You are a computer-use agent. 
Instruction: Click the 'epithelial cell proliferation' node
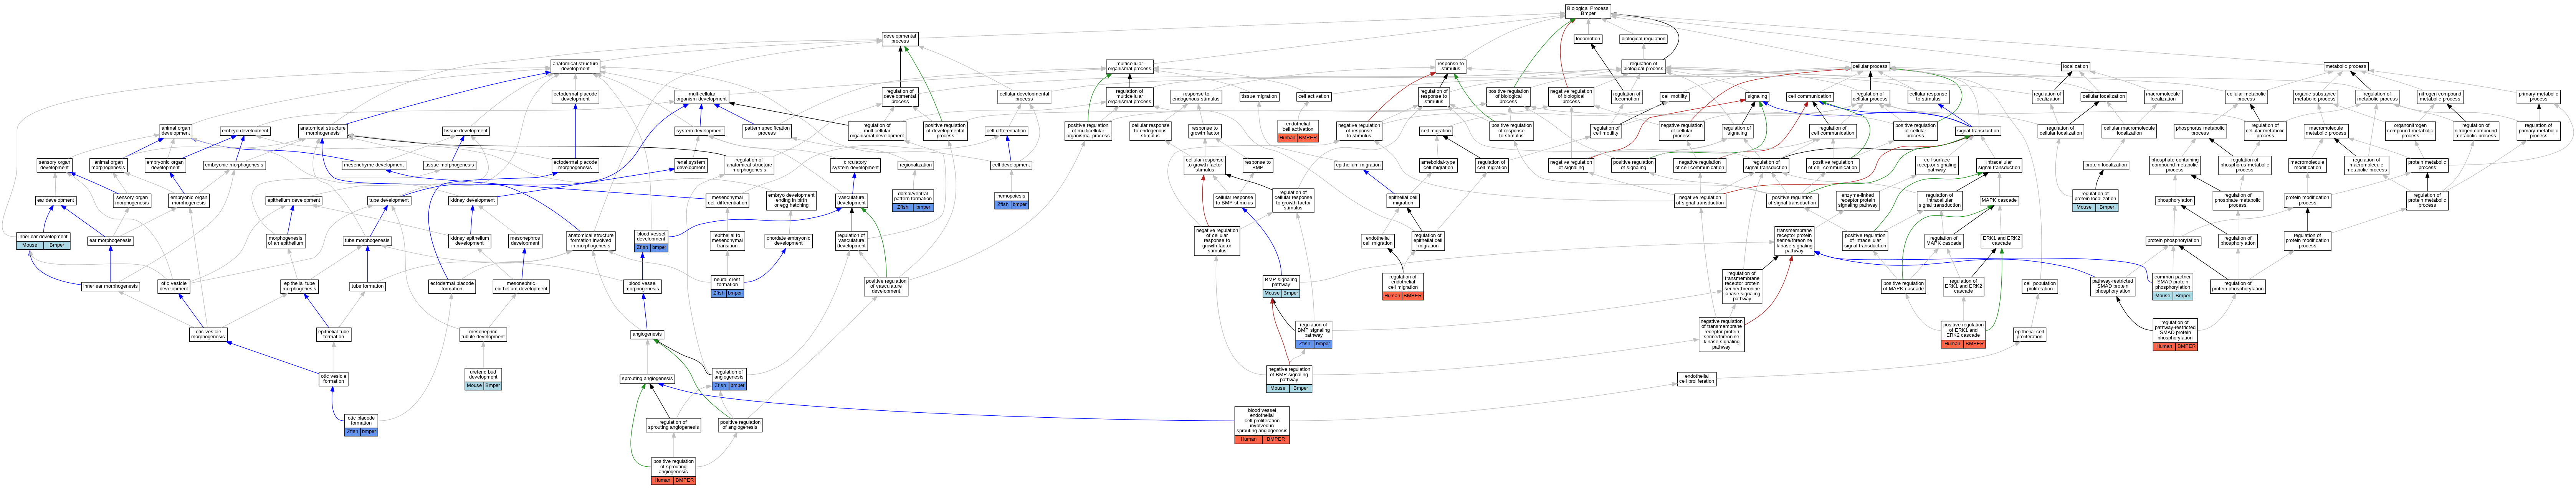click(2029, 334)
